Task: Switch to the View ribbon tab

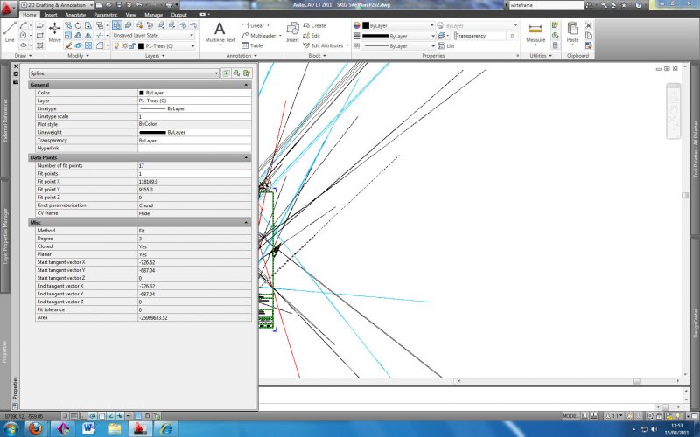Action: 130,15
